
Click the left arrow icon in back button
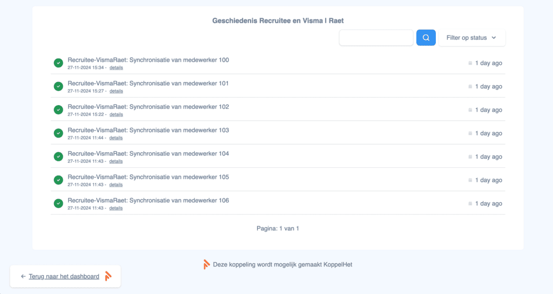click(23, 276)
